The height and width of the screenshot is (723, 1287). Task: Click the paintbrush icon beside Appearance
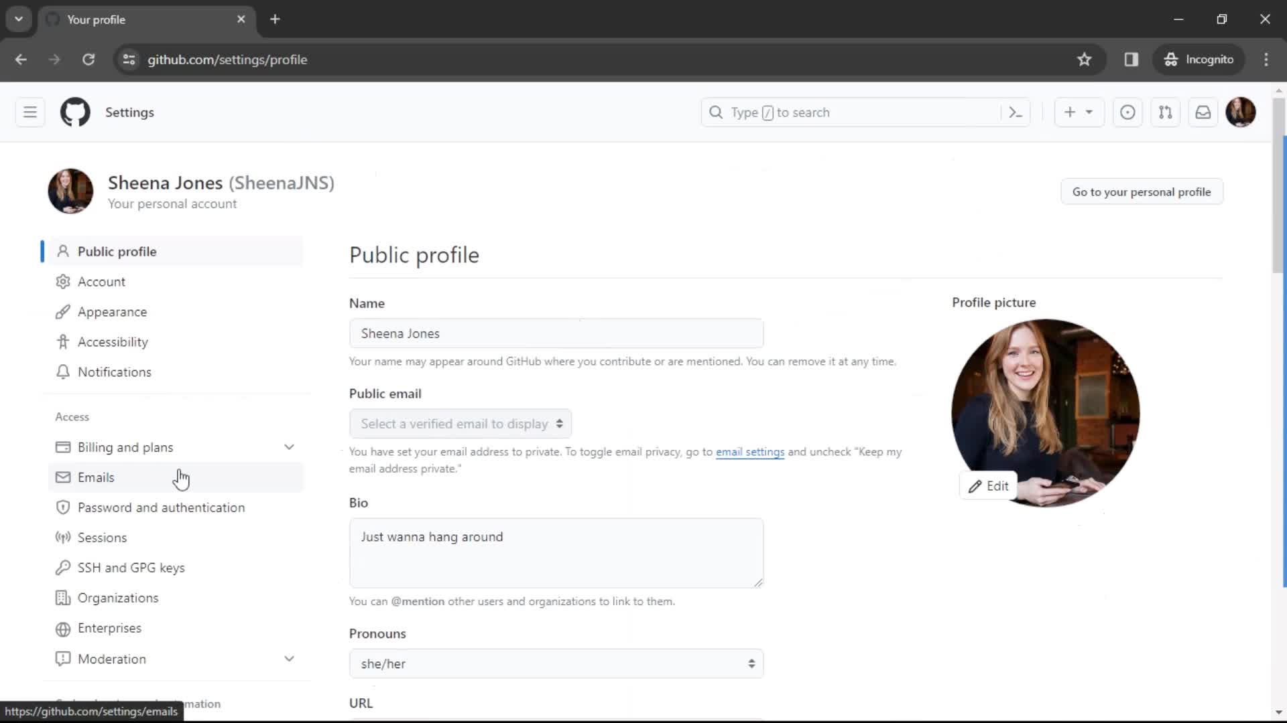point(63,312)
